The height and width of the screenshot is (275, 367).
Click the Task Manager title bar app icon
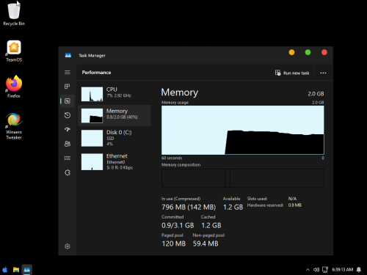(68, 56)
